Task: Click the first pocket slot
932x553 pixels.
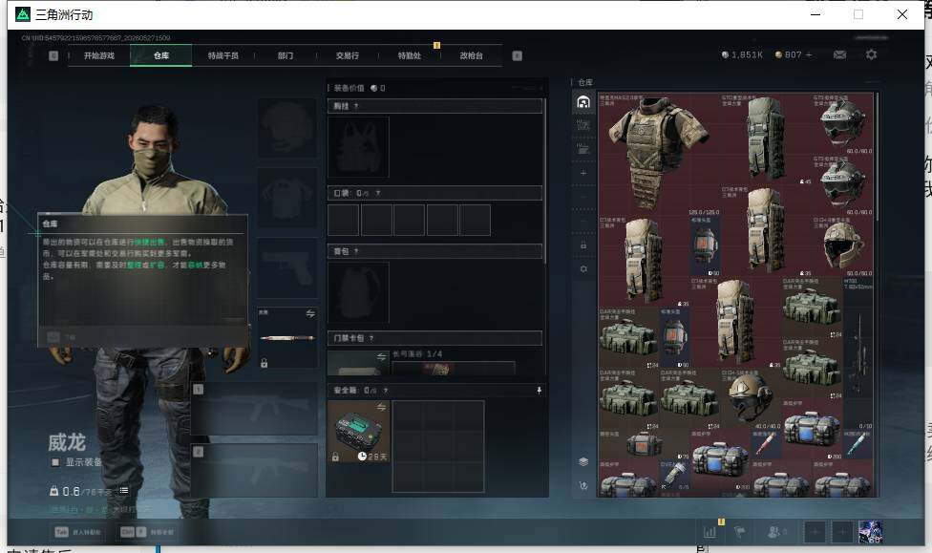Action: tap(343, 220)
